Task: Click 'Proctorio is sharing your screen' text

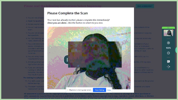Action: 80,90
